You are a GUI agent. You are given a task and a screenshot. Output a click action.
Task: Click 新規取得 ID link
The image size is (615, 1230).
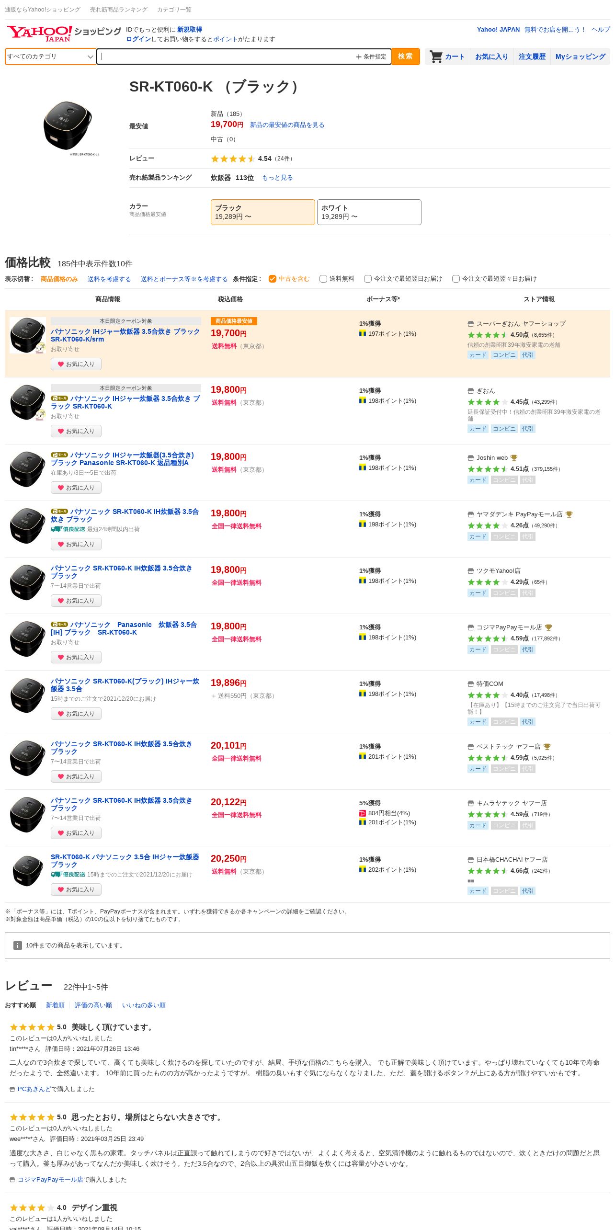click(x=190, y=30)
